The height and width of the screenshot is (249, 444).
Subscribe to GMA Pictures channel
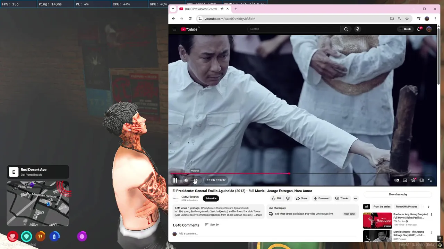pyautogui.click(x=211, y=198)
